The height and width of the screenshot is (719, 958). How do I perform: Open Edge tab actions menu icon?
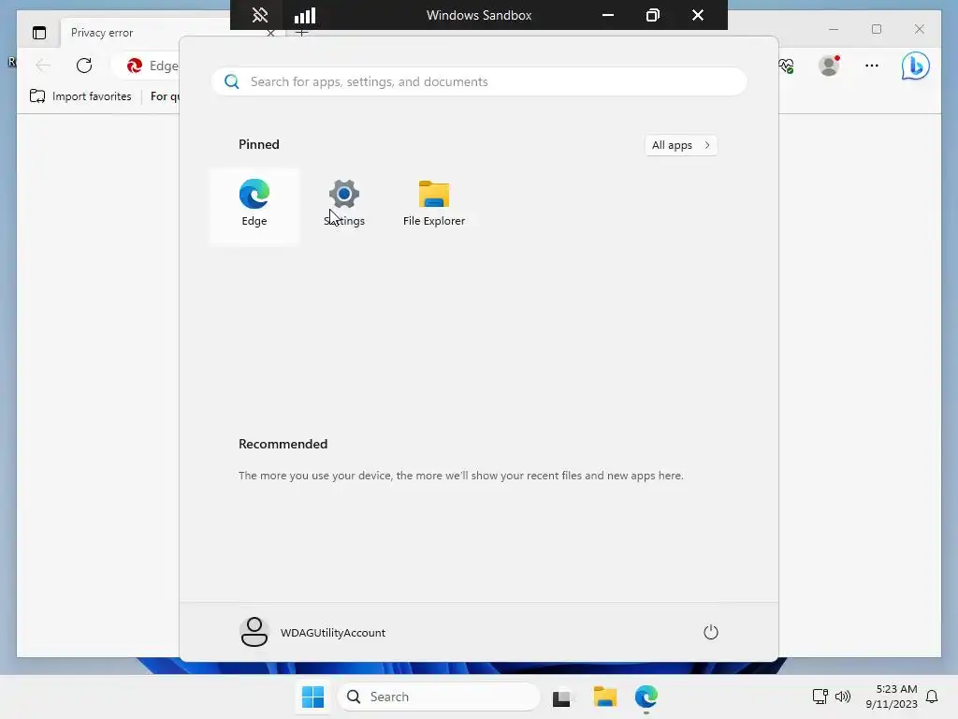point(39,33)
